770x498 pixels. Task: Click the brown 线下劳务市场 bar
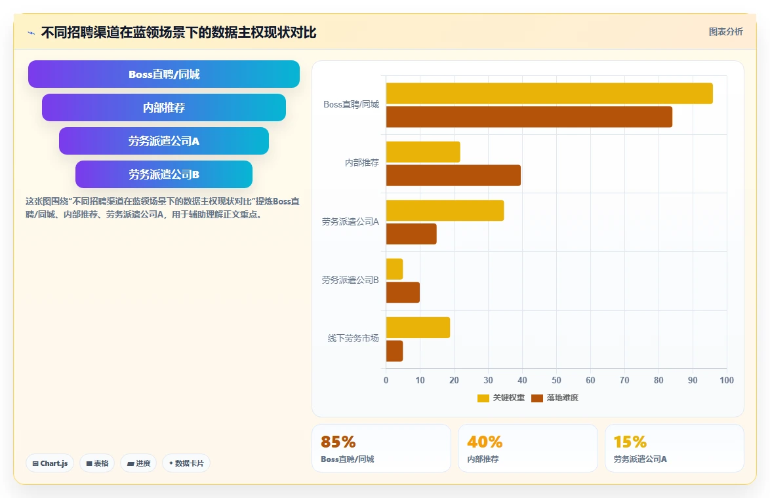[x=395, y=351]
